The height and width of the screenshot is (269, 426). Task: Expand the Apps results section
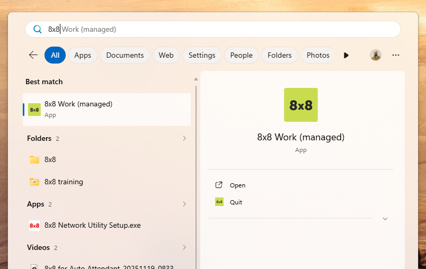pos(184,204)
